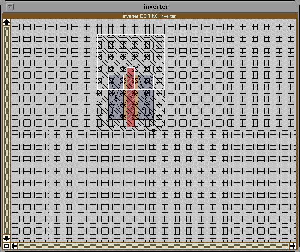The width and height of the screenshot is (300, 252).
Task: Click the scroll left arrow
Action: pos(14,246)
